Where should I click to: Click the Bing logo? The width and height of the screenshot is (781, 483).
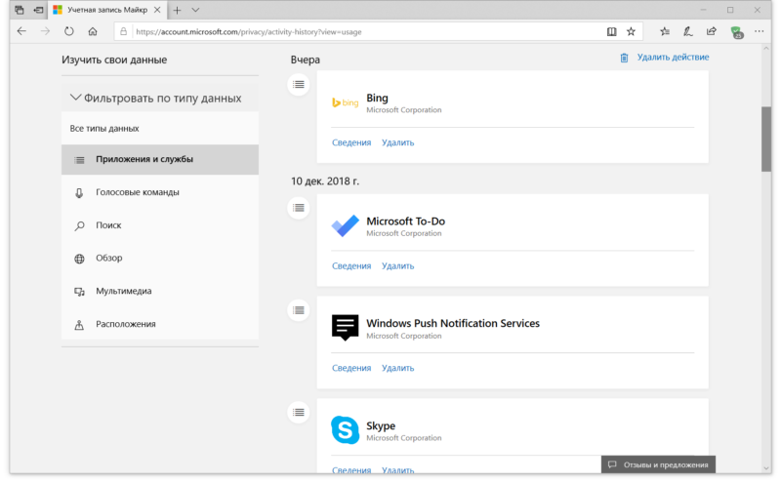[346, 102]
